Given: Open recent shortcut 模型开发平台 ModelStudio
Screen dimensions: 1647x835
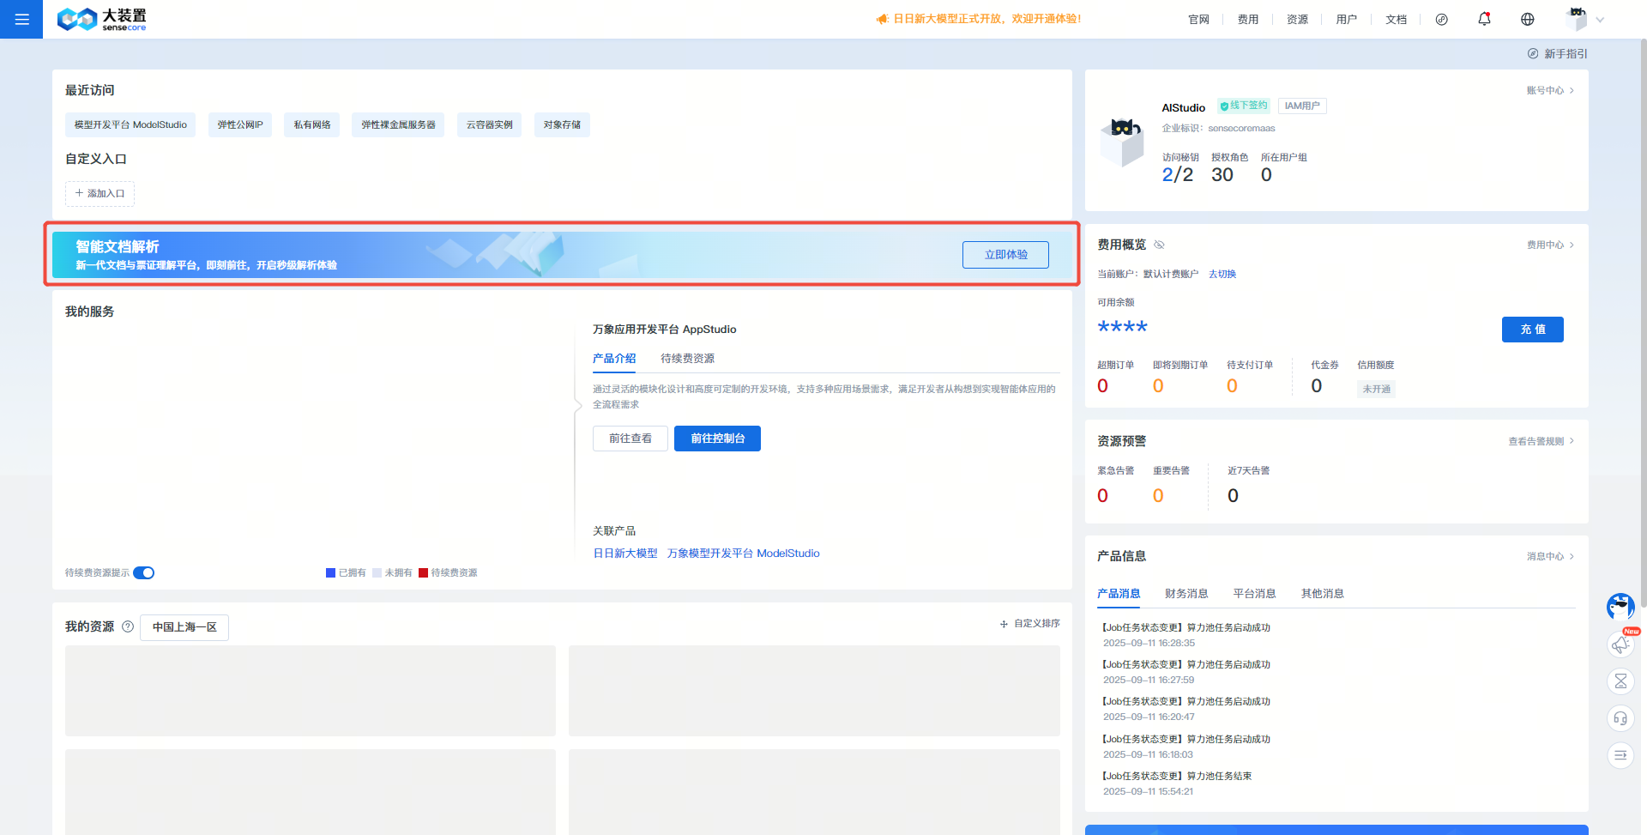Looking at the screenshot, I should point(130,124).
